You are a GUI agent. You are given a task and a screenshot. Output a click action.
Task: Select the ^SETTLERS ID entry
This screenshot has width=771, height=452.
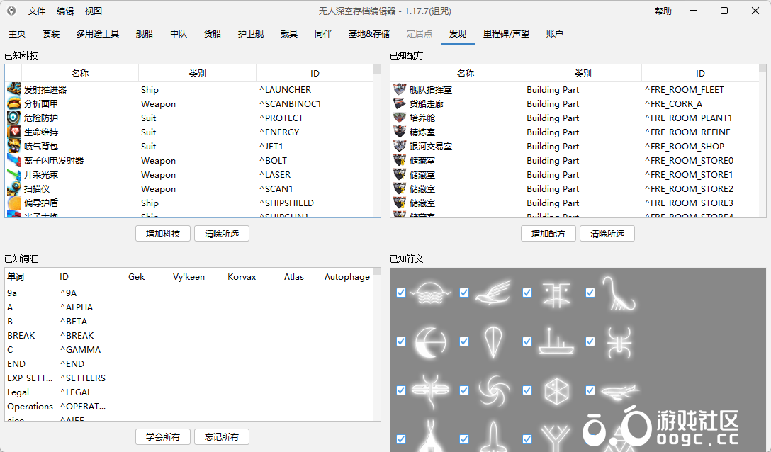coord(83,378)
